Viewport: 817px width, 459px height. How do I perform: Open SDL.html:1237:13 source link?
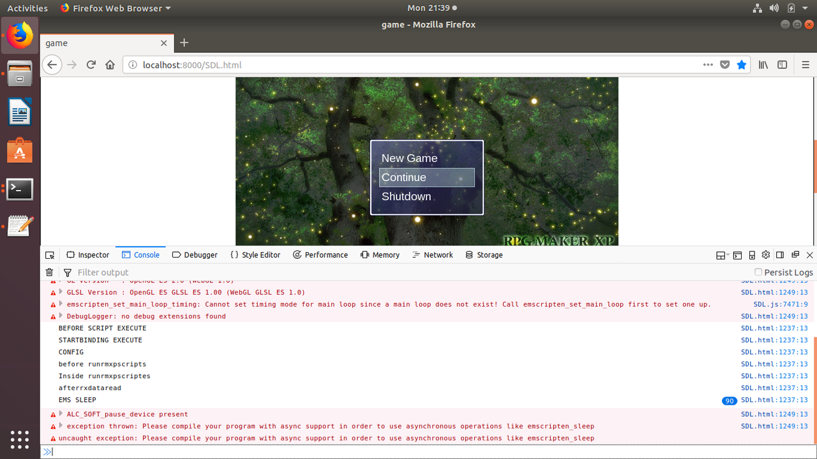click(774, 328)
